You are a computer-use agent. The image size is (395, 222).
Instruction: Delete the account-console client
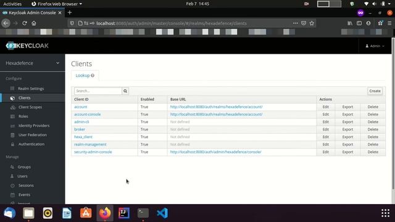pyautogui.click(x=373, y=114)
